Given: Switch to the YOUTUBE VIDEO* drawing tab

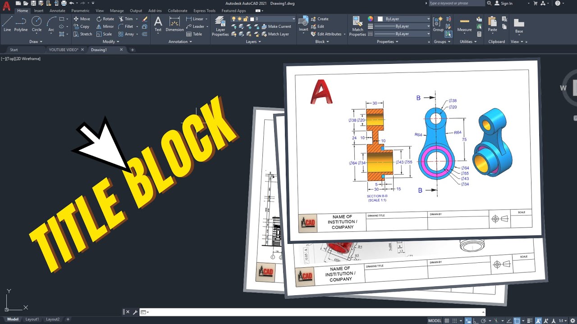Looking at the screenshot, I should 64,50.
